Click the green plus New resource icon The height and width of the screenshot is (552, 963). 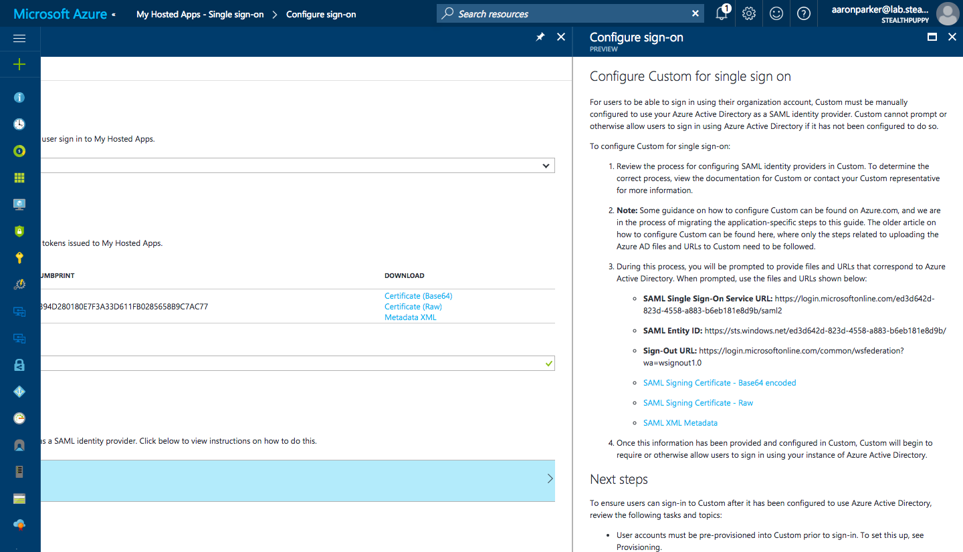click(19, 64)
